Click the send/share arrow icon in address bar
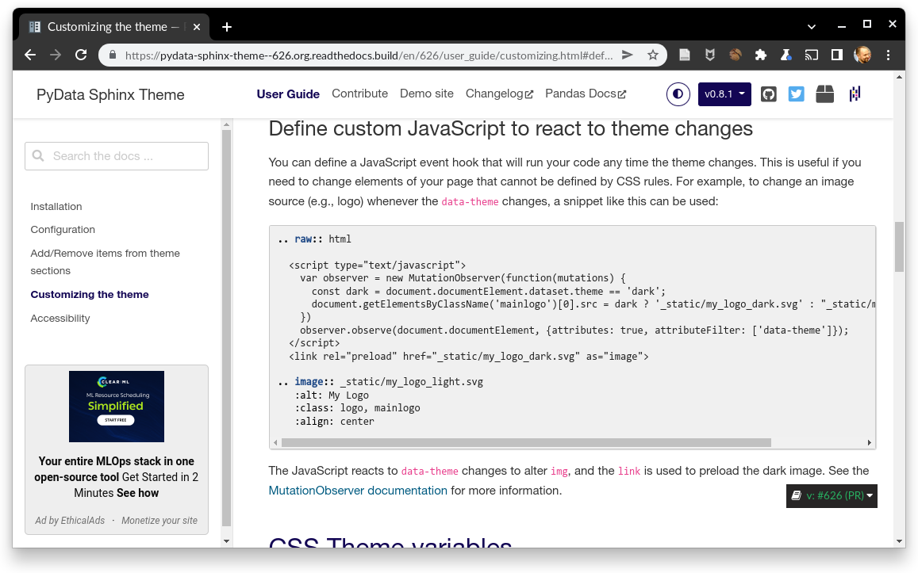Screen dimensions: 918x573 [x=627, y=55]
